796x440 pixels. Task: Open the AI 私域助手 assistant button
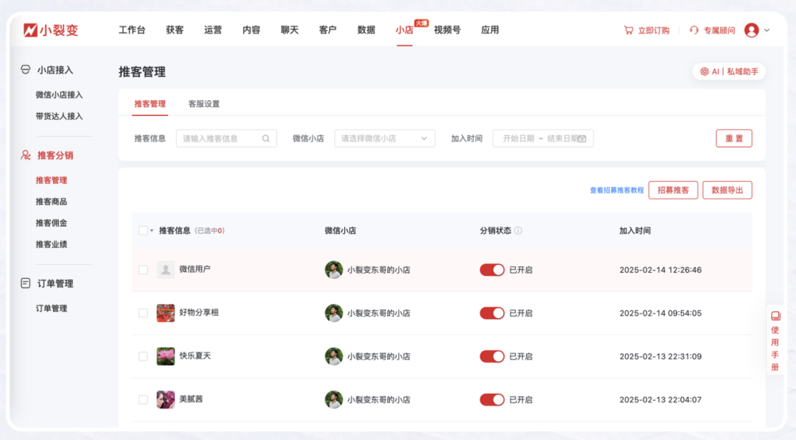(x=730, y=71)
